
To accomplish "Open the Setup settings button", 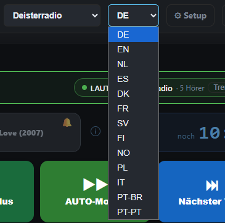I will tap(190, 15).
